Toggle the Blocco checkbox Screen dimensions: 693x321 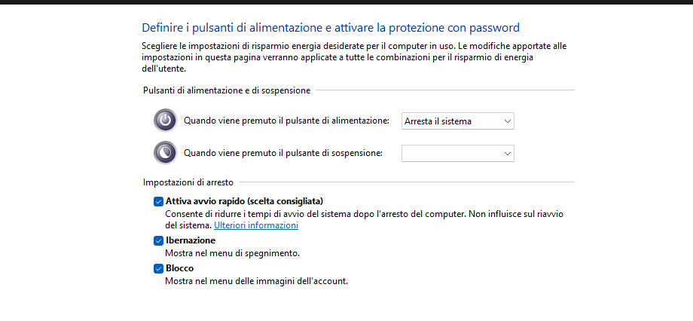click(x=158, y=268)
